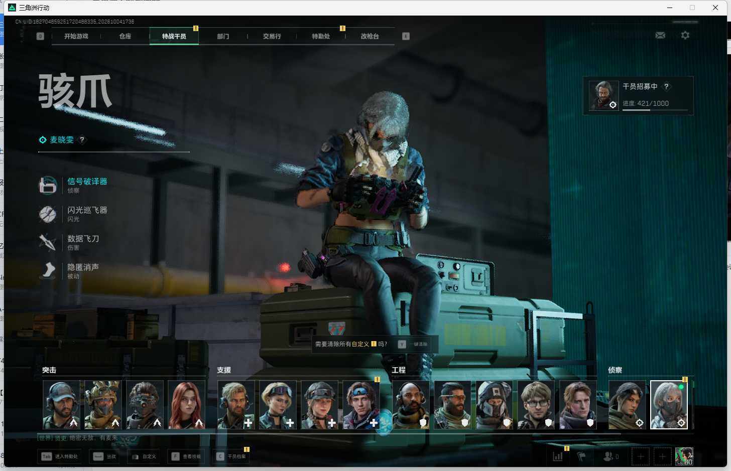Select the dark-haired 侦察 operator portrait
This screenshot has width=731, height=471.
point(627,405)
